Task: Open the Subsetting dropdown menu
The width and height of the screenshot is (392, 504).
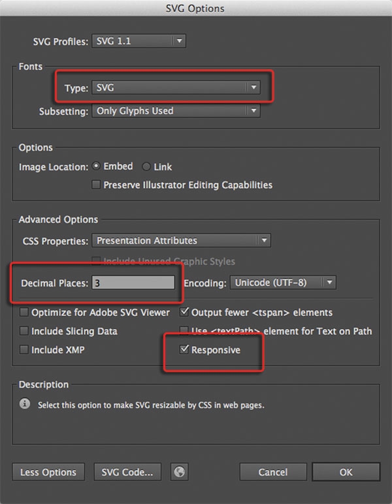Action: coord(176,111)
